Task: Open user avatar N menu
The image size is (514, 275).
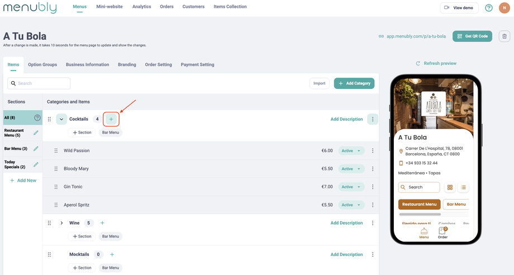Action: [504, 7]
